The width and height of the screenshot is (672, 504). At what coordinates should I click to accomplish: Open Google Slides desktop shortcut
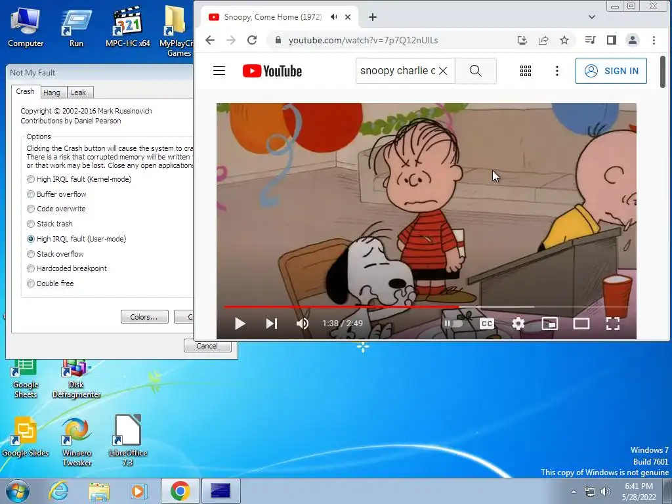[26, 436]
